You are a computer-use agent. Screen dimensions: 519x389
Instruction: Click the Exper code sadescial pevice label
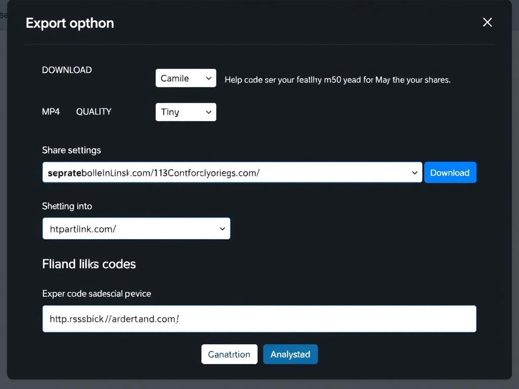click(x=96, y=294)
